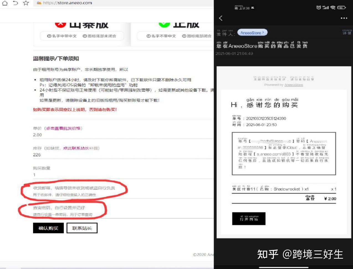The width and height of the screenshot is (353, 269).
Task: Click the 确认购买 button
Action: coord(48,228)
